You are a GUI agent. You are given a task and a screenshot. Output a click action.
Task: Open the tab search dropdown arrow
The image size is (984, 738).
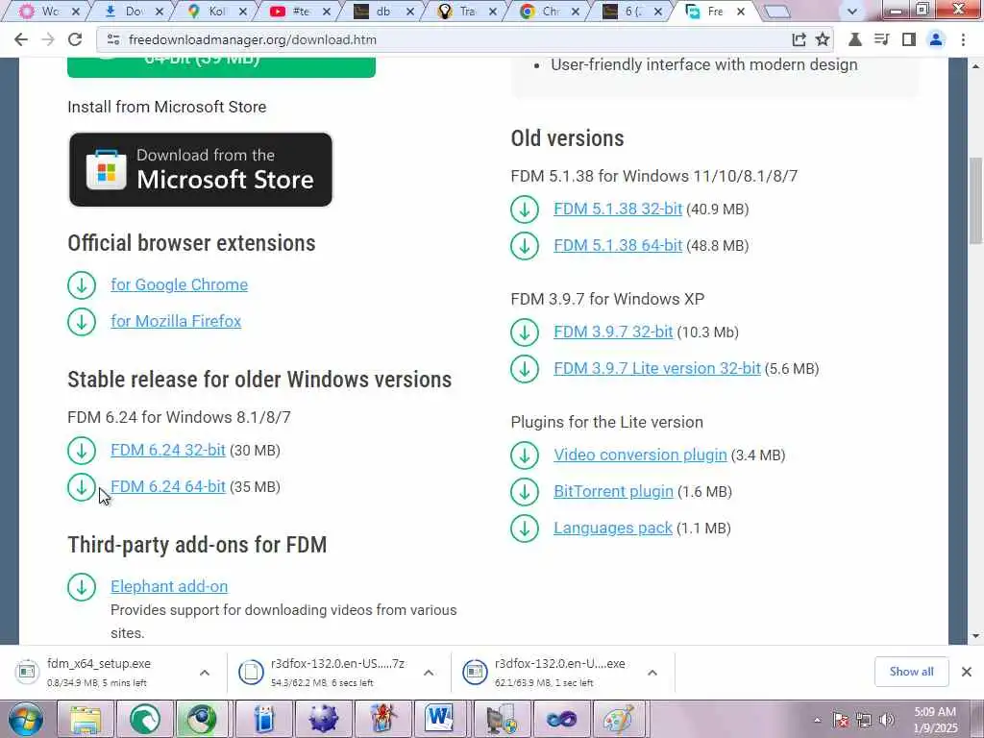[x=852, y=12]
